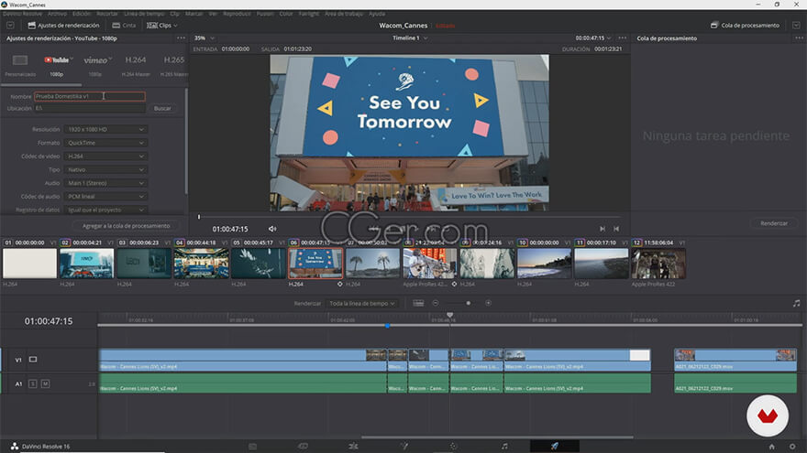Solo audio track A1
Viewport: 807px width, 453px height.
[x=33, y=383]
